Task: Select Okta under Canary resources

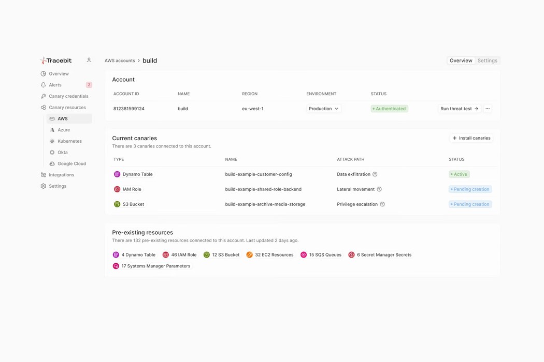Action: [x=63, y=153]
